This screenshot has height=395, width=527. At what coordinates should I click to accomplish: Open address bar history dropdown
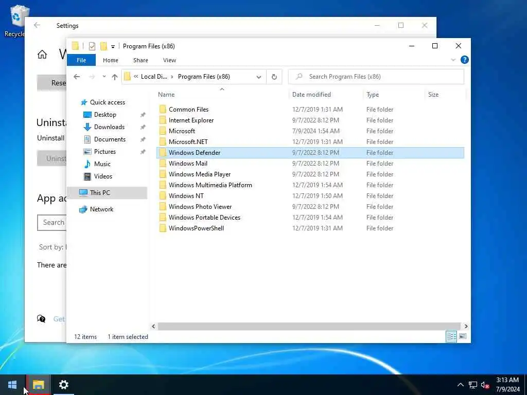(x=259, y=77)
